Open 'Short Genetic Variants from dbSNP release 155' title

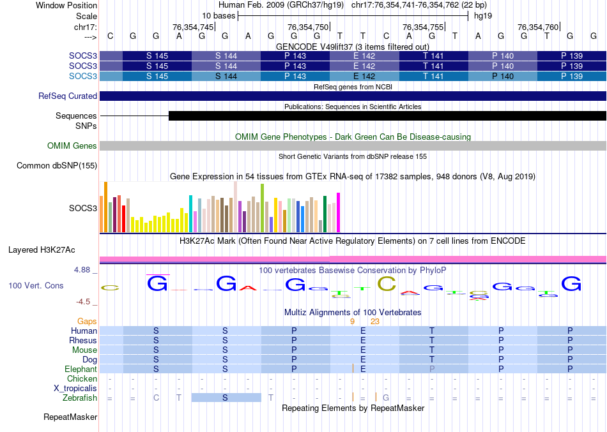pyautogui.click(x=353, y=156)
